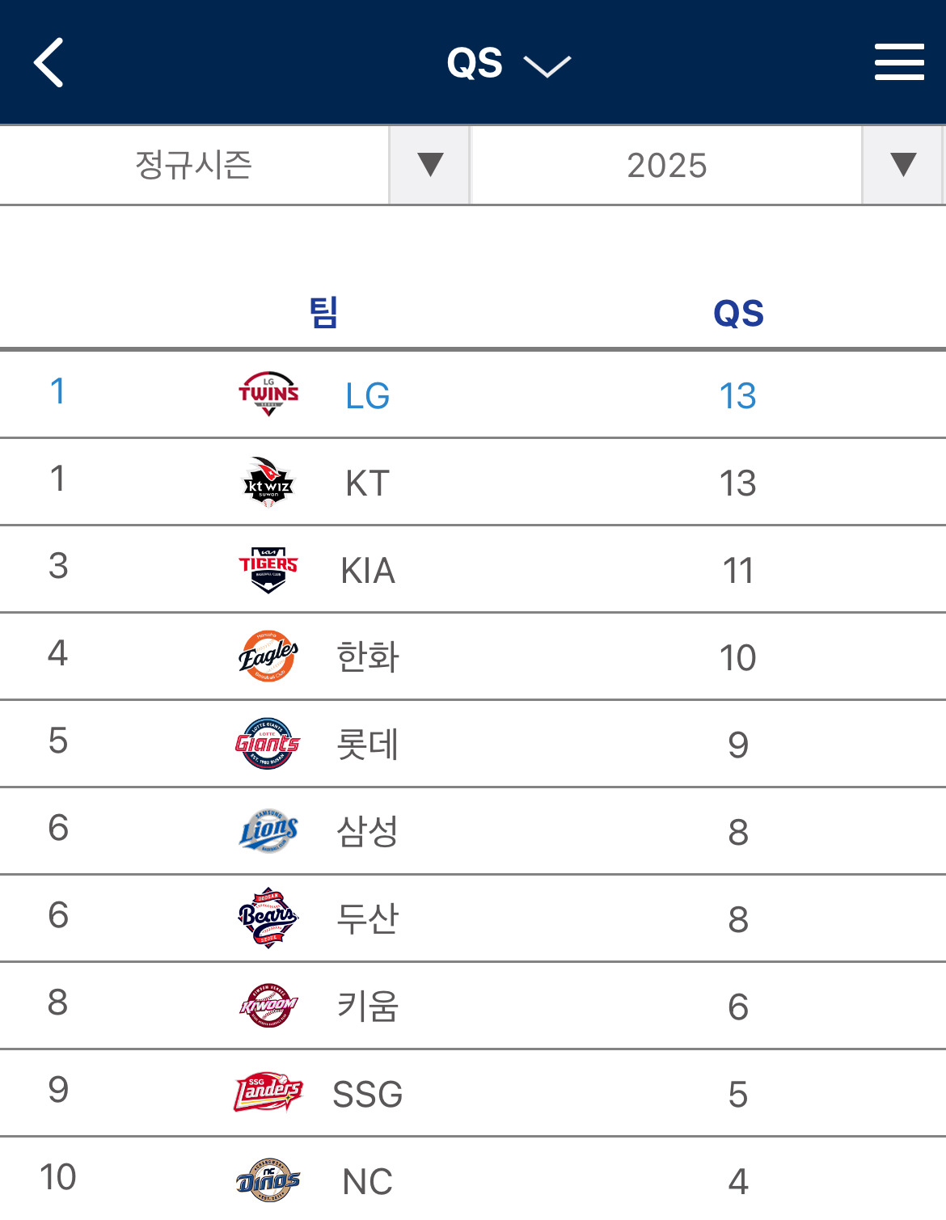Click the Hanwha Eagles logo
This screenshot has height=1220, width=946.
[268, 656]
